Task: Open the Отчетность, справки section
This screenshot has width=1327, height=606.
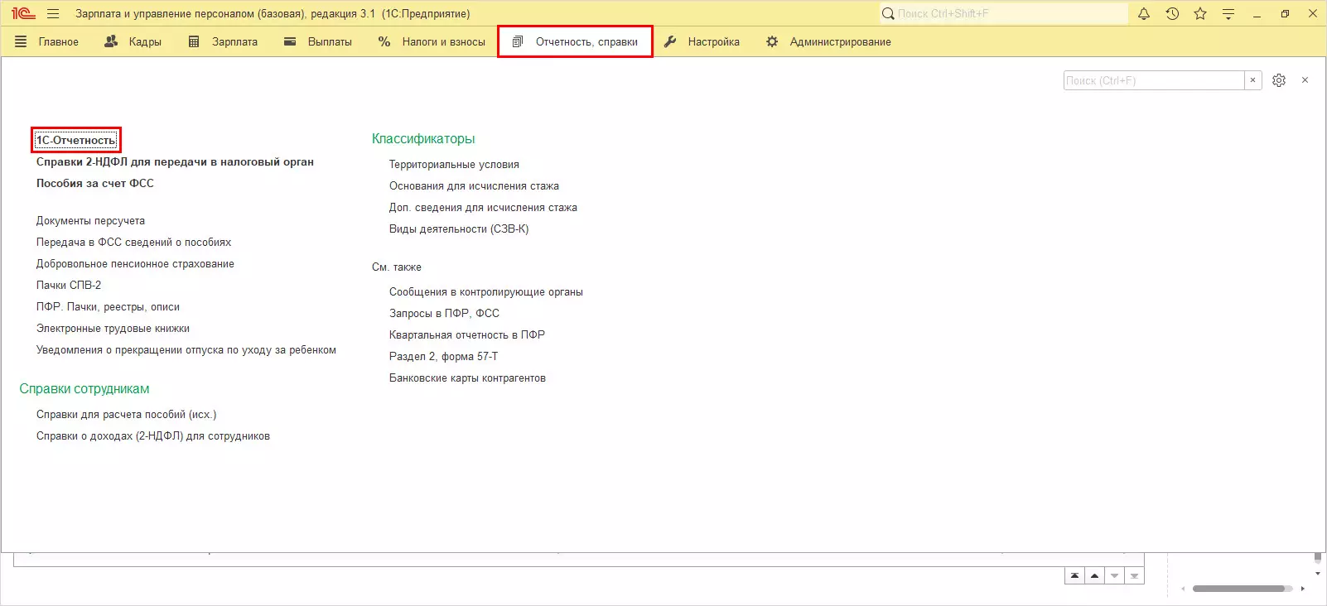Action: point(575,41)
